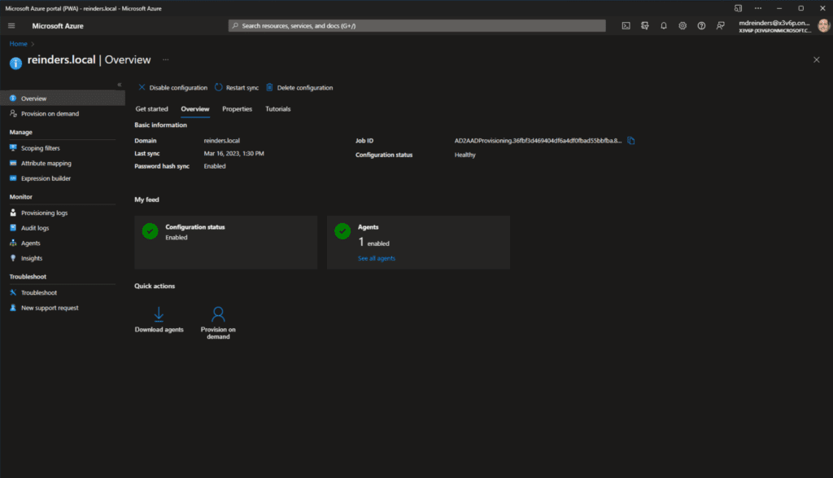Image resolution: width=833 pixels, height=478 pixels.
Task: Open the Help question mark icon
Action: 701,25
